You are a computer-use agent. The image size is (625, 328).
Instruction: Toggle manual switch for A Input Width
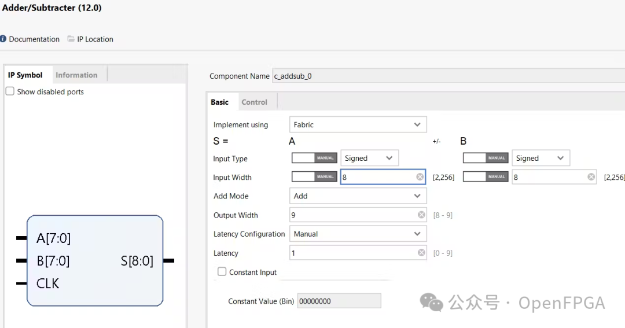click(314, 177)
